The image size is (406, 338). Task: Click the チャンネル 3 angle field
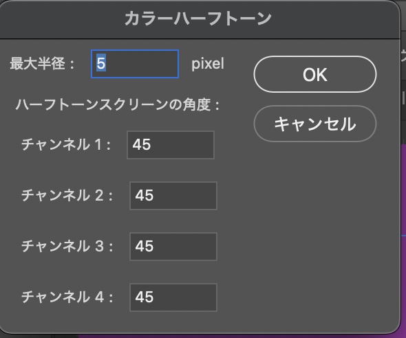coord(173,247)
